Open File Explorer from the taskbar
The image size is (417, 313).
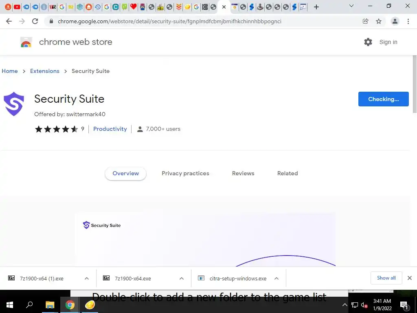(50, 305)
